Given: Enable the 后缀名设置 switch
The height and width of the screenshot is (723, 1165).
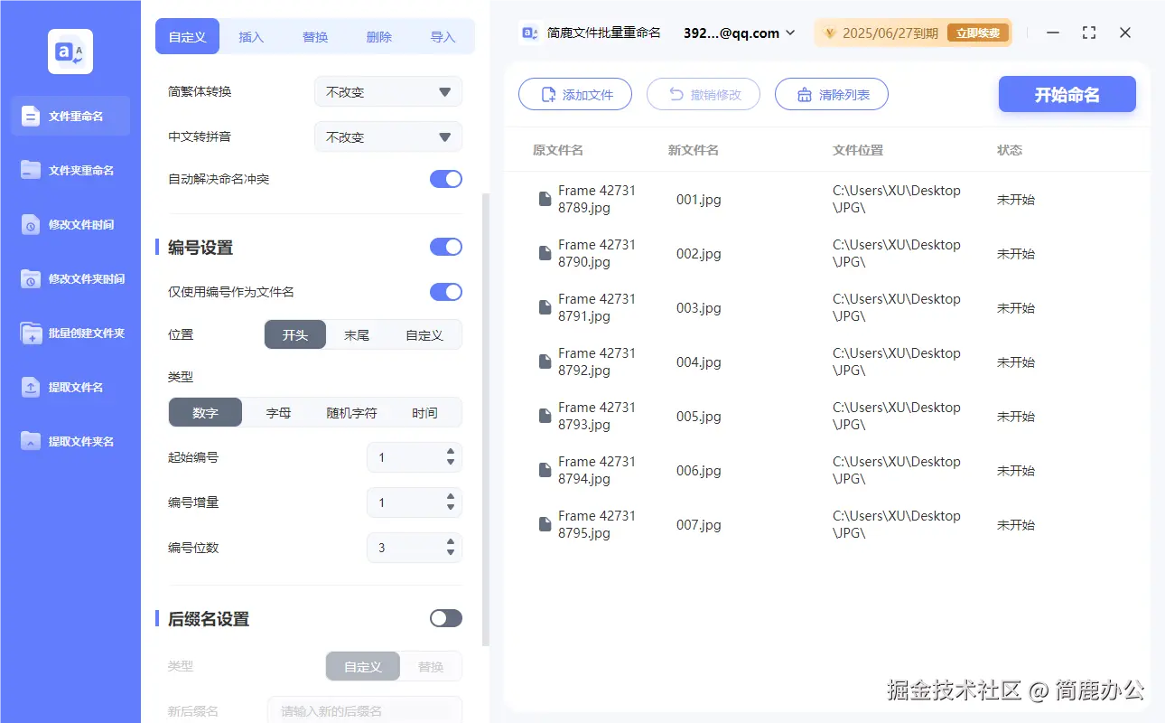Looking at the screenshot, I should click(446, 618).
